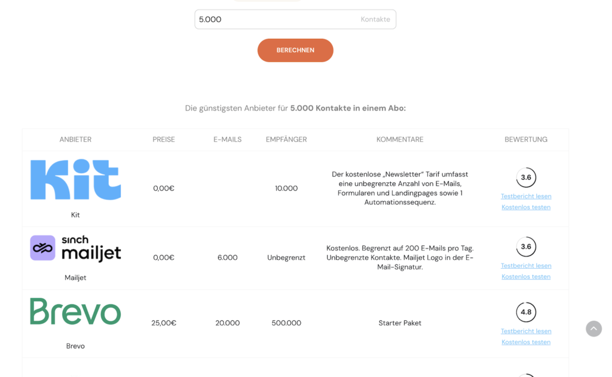Screen dimensions: 612x377
Task: Click Brevo's 4.8 rating circle
Action: point(526,312)
